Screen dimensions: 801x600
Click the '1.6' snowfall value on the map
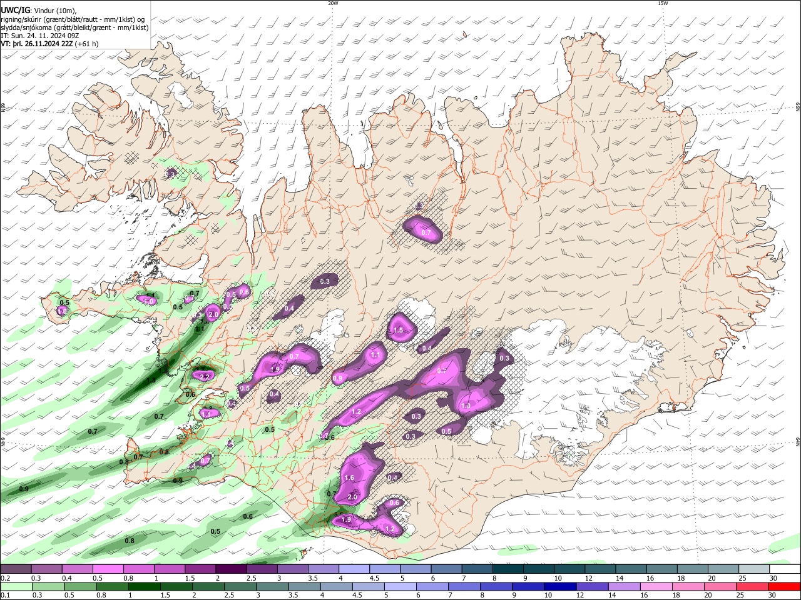pyautogui.click(x=349, y=478)
